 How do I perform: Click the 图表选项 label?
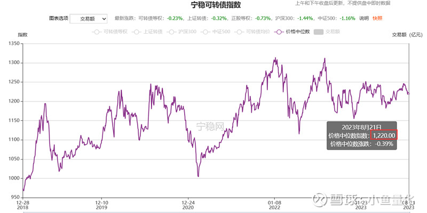pyautogui.click(x=59, y=19)
